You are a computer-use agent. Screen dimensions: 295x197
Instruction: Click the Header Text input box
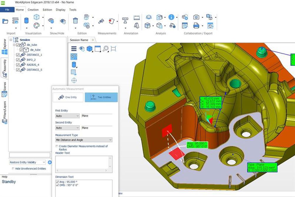tap(82, 162)
